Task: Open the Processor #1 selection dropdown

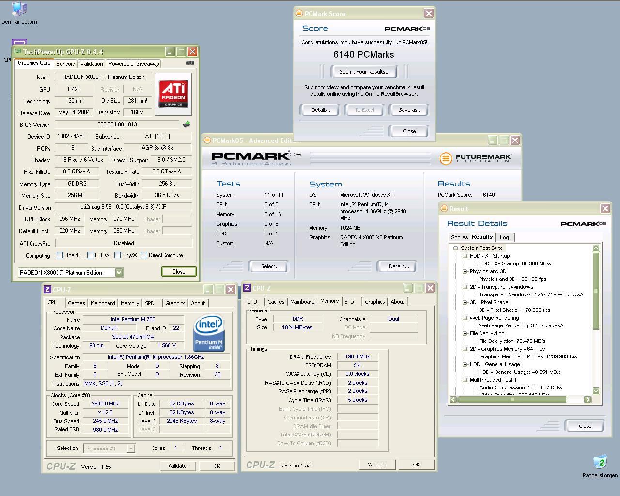Action: [x=131, y=449]
